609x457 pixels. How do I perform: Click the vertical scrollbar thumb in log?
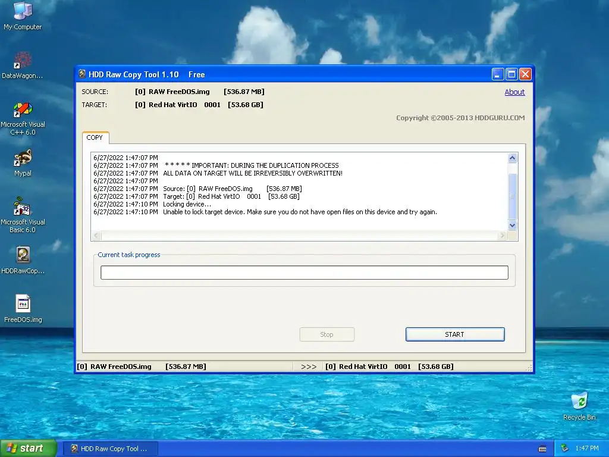(x=512, y=196)
